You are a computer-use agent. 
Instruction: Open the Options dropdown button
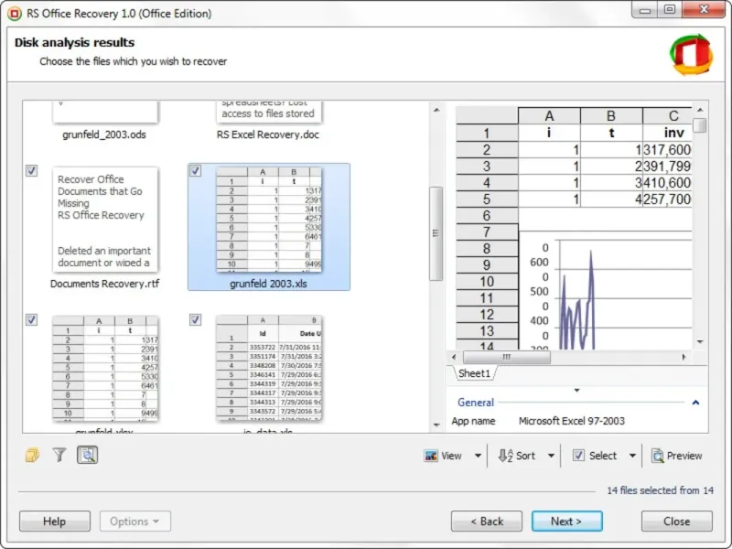tap(135, 521)
